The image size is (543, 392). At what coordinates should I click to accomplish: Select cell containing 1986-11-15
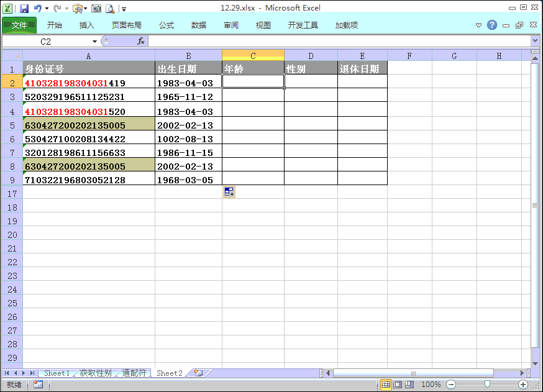coord(188,152)
